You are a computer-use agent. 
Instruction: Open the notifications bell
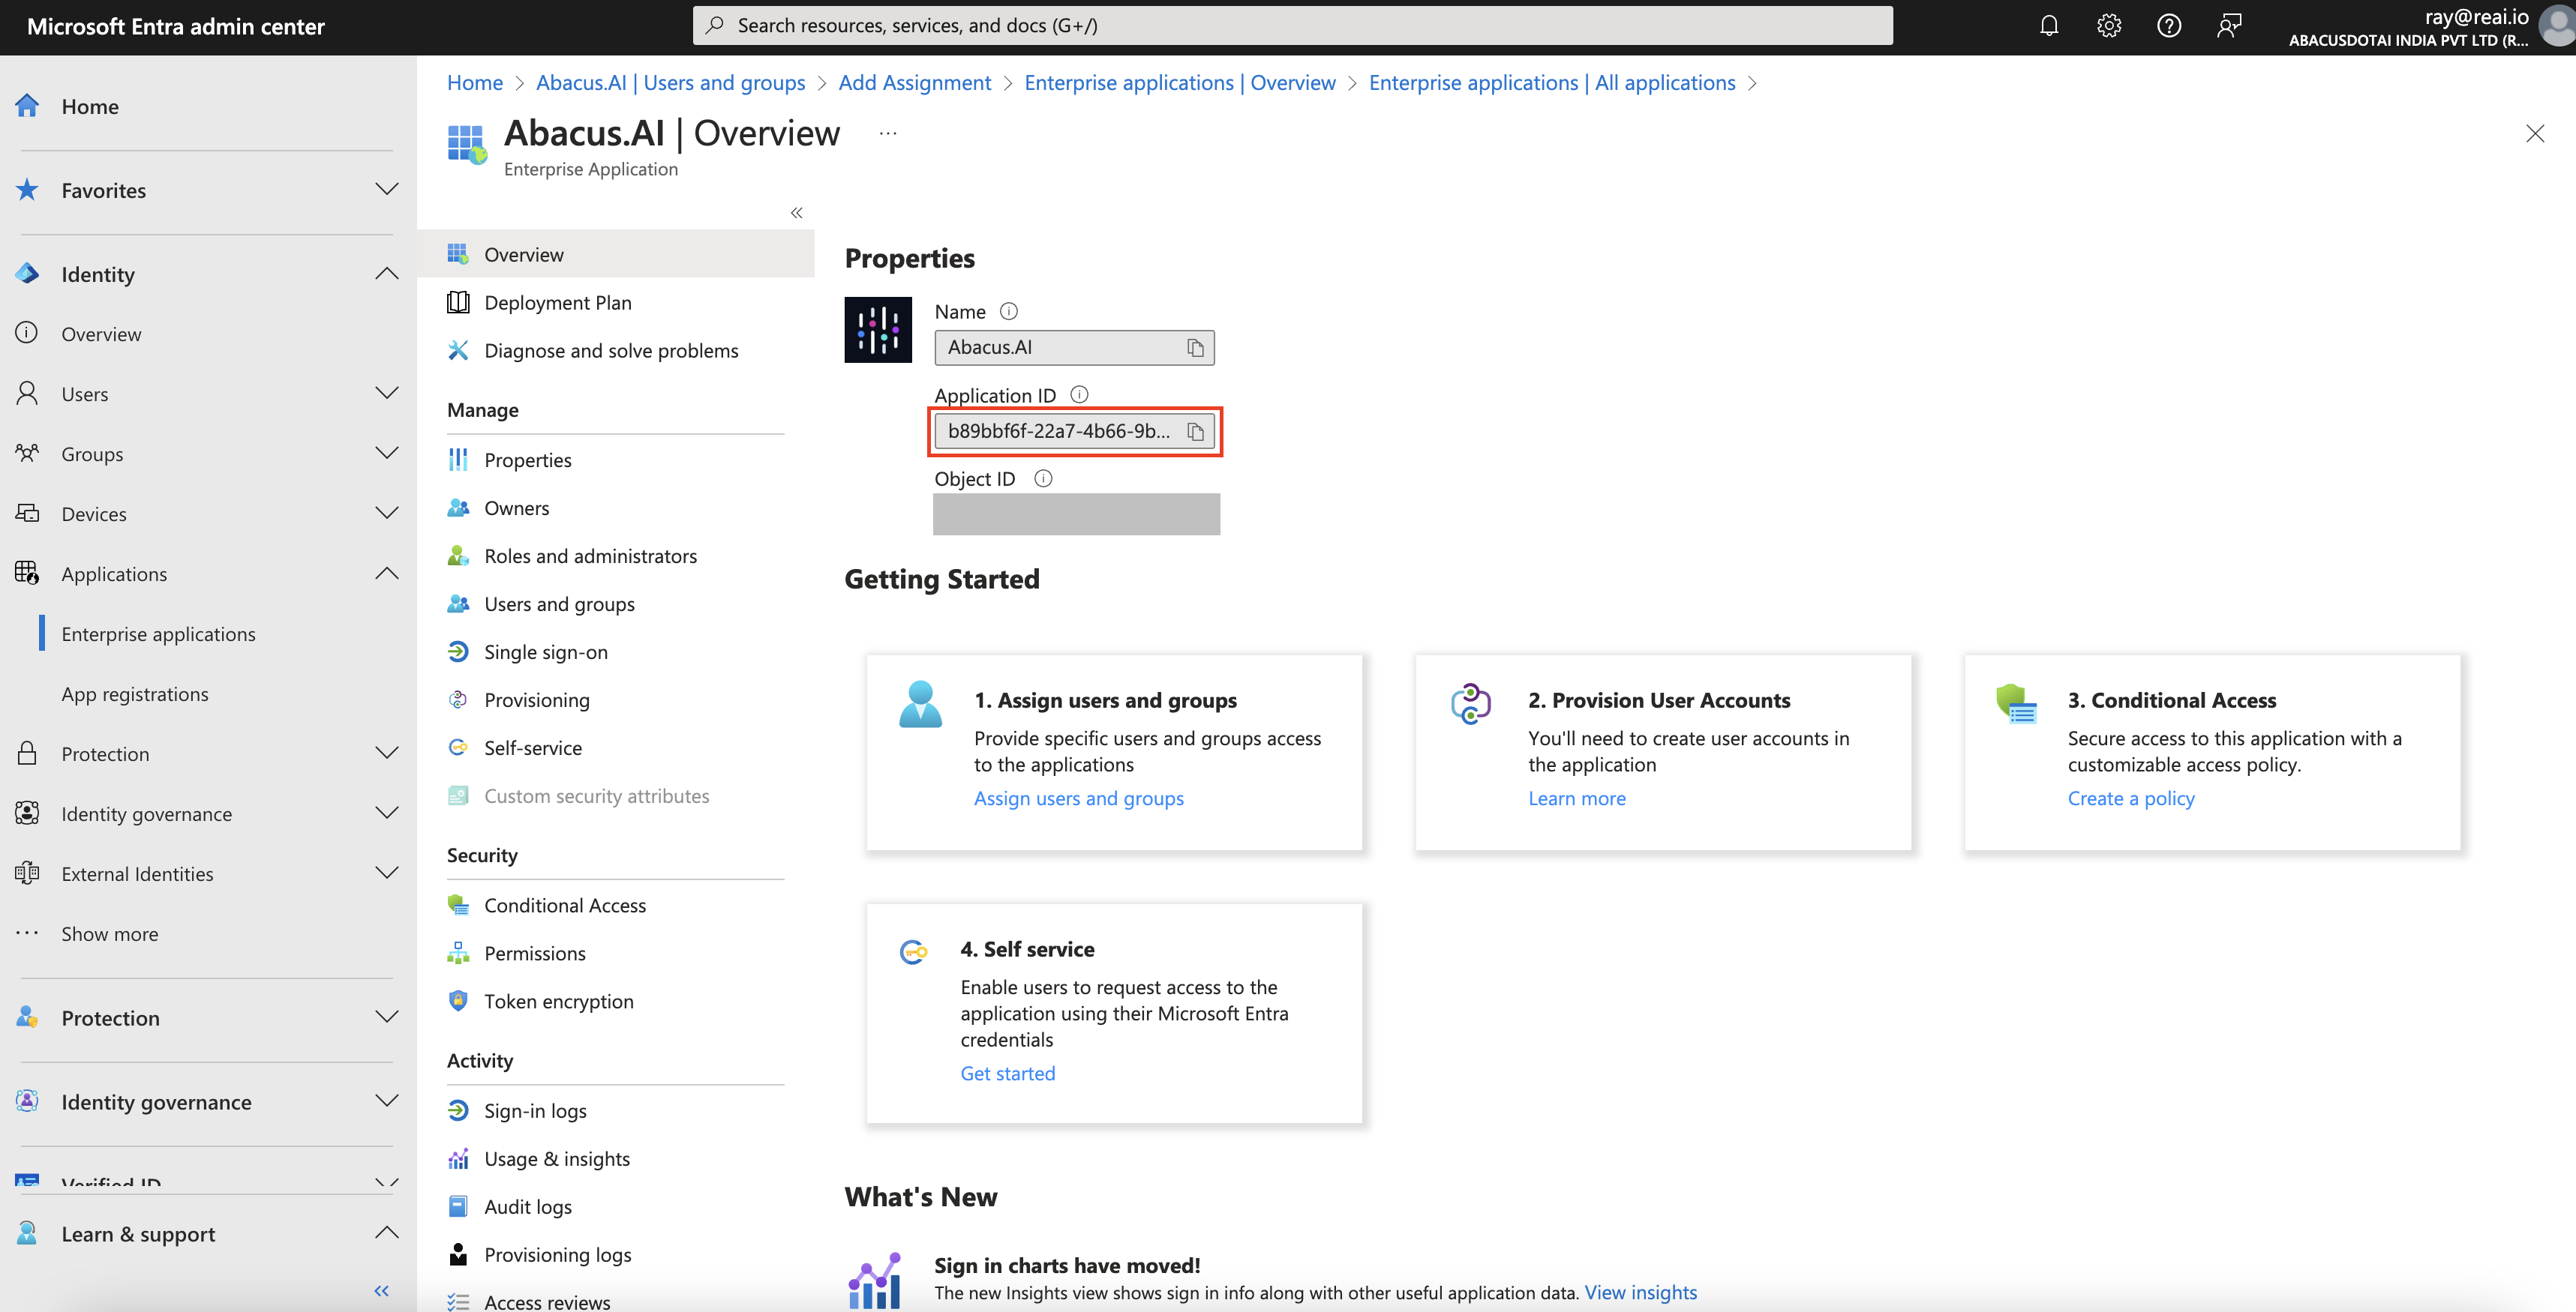[x=2049, y=25]
